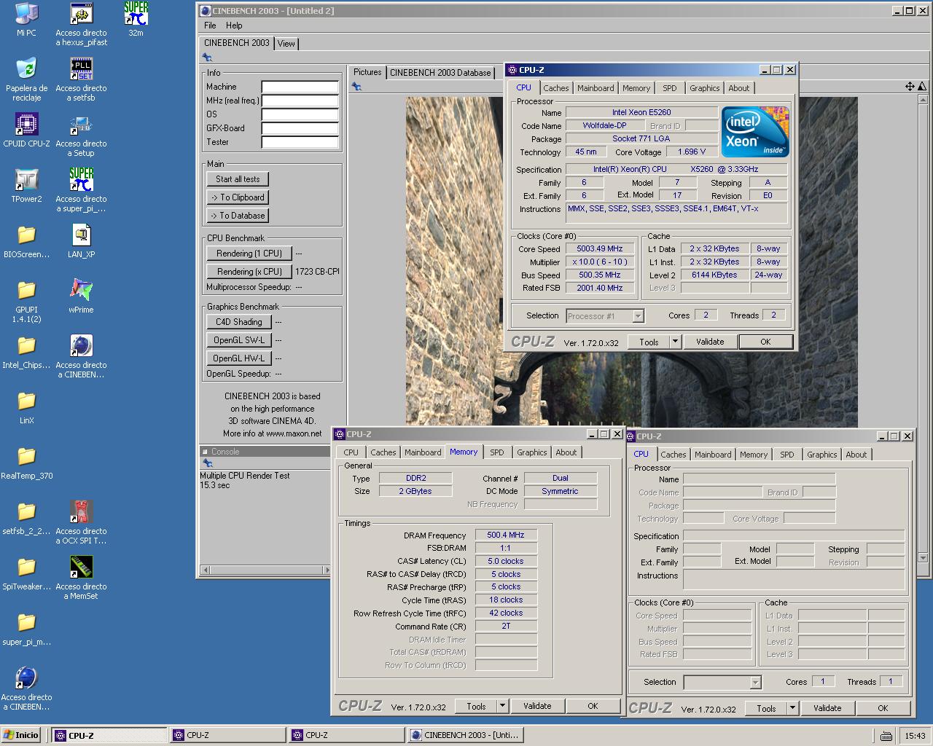Open Papelera de reciclaje icon
The height and width of the screenshot is (746, 933).
(x=26, y=69)
